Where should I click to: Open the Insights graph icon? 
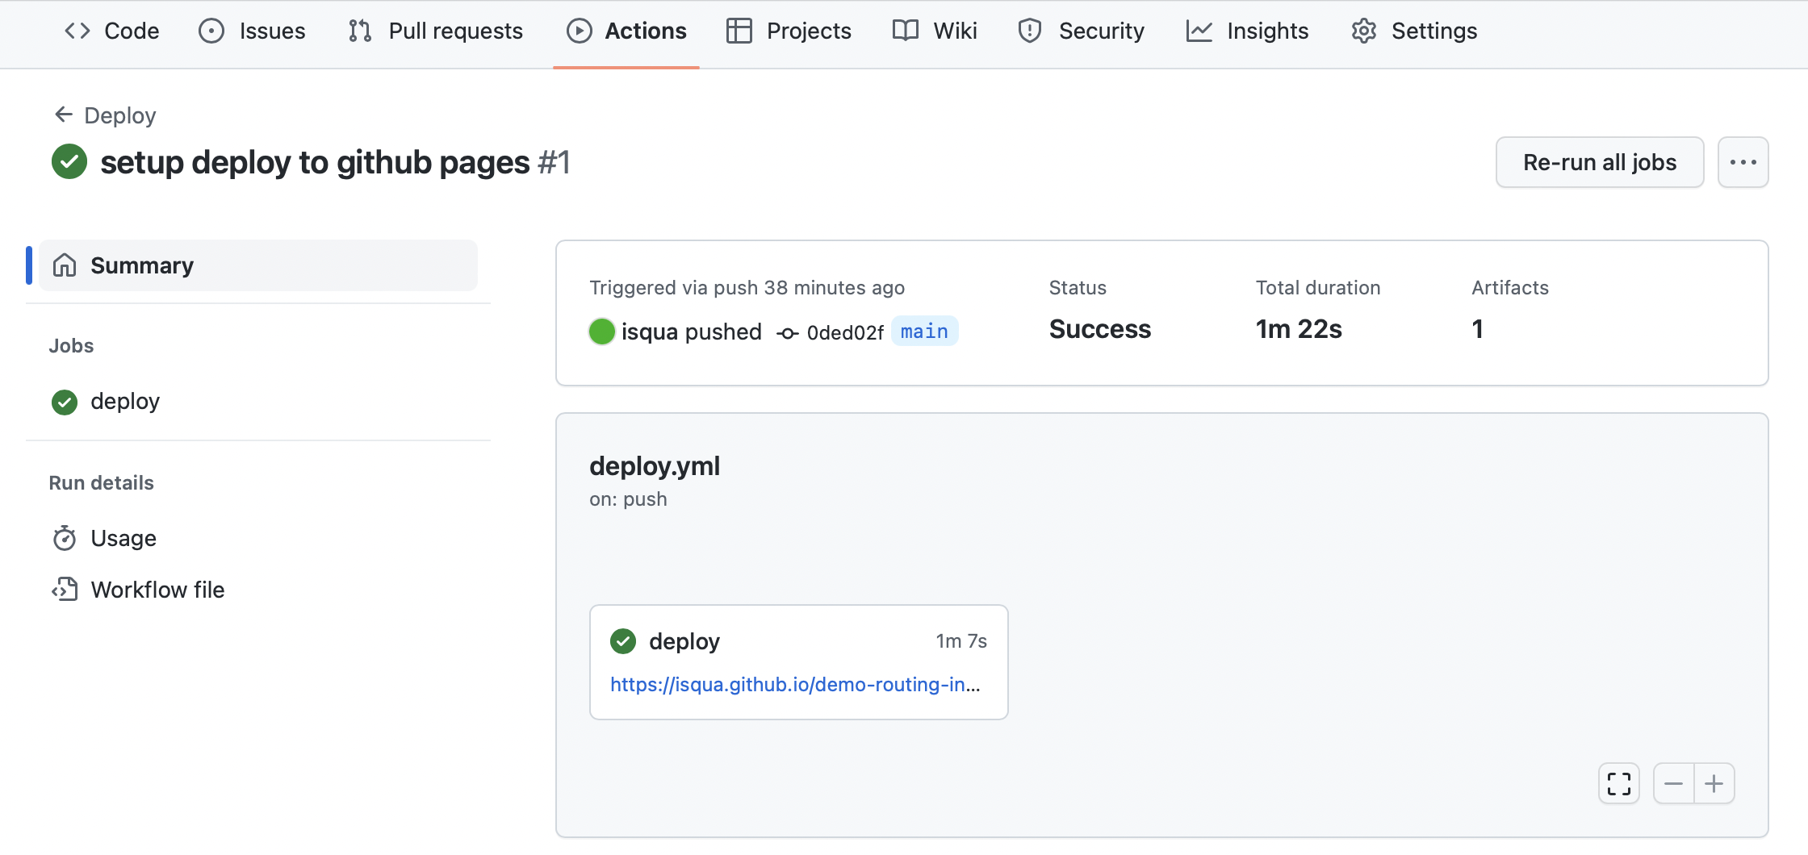tap(1199, 30)
